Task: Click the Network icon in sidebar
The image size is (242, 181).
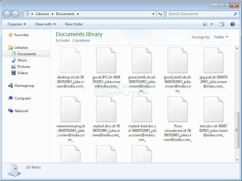Action: (11, 111)
